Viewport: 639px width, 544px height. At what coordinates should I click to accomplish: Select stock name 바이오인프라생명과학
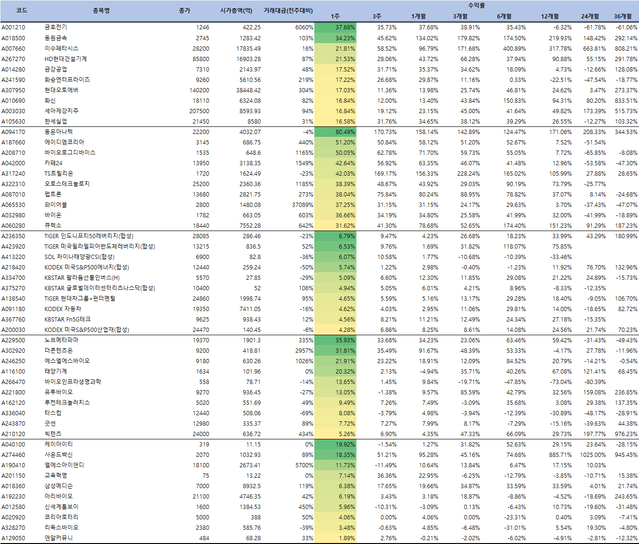(x=73, y=382)
